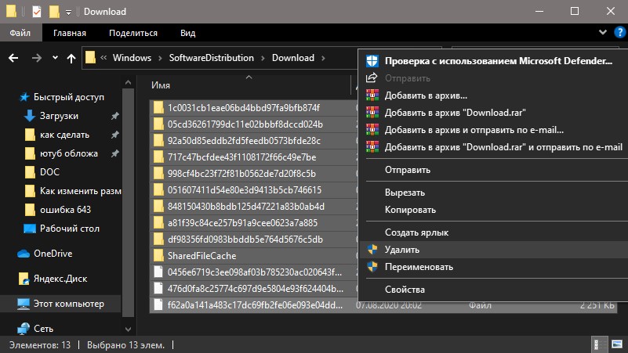
Task: Click the pin icon next to ютуб обложа
Action: 114,153
